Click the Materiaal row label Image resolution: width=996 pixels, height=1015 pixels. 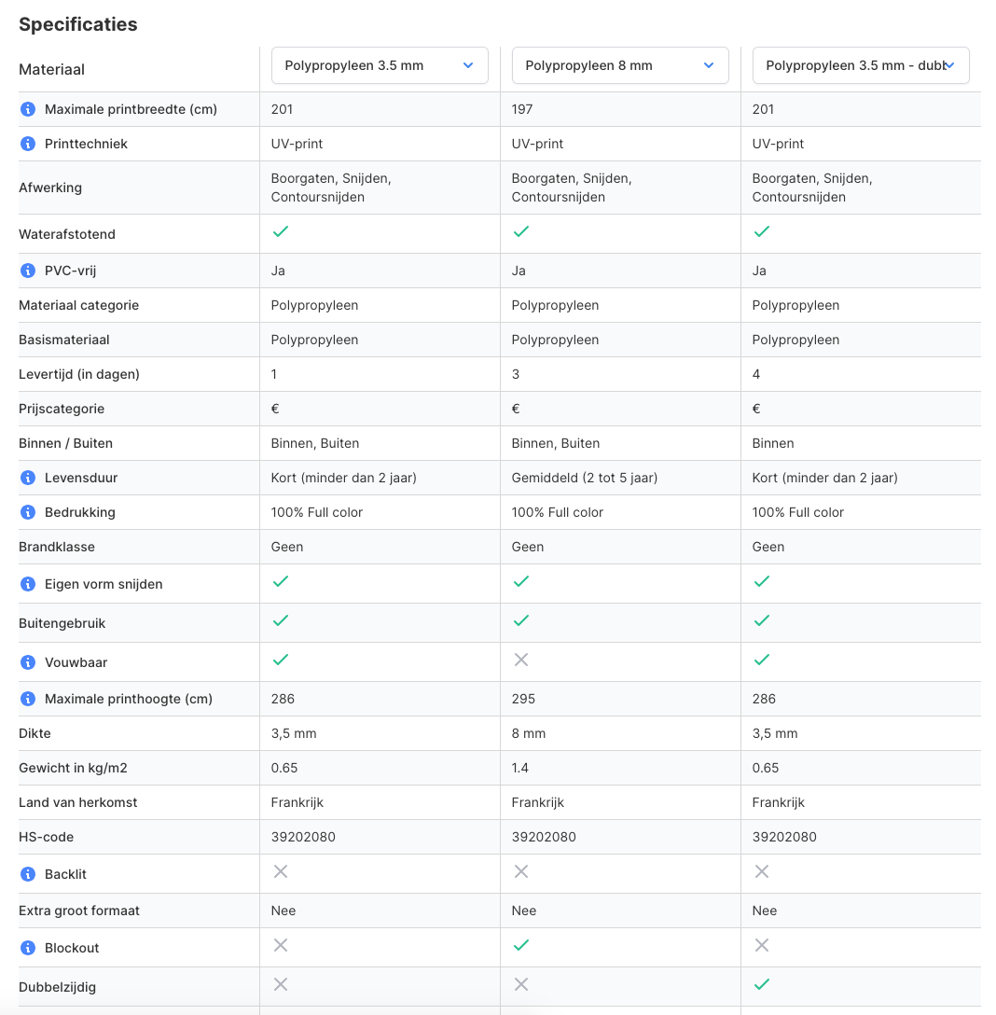tap(52, 70)
